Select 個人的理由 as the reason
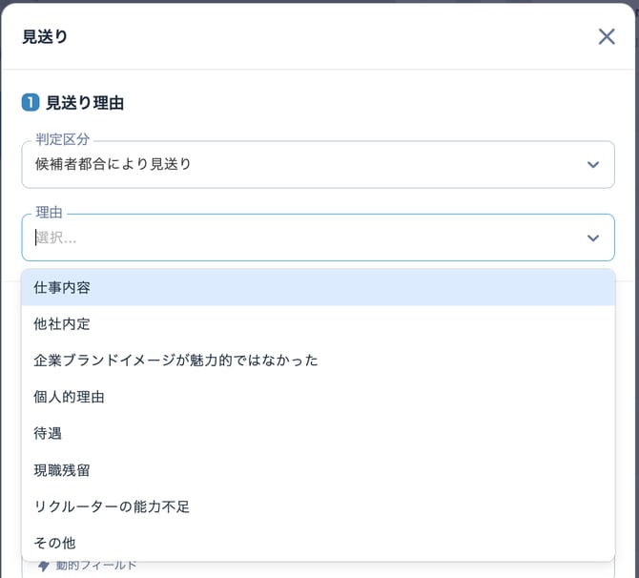Image resolution: width=639 pixels, height=578 pixels. (70, 397)
